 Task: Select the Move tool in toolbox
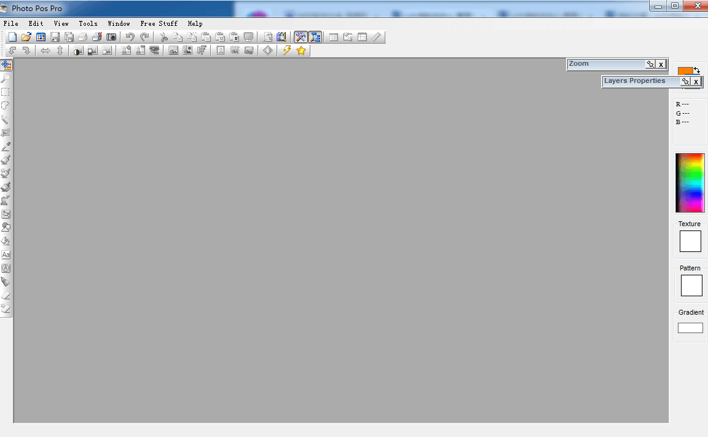(6, 65)
